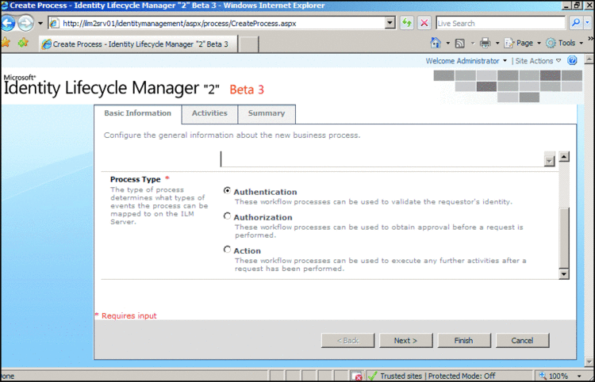Click the page scrollbar up arrow

point(589,59)
